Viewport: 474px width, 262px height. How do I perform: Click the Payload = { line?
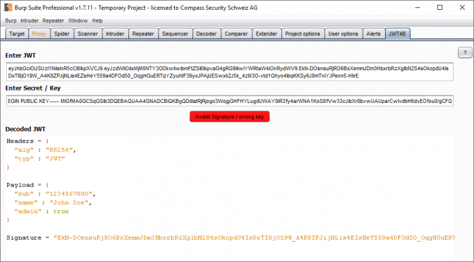click(x=28, y=185)
